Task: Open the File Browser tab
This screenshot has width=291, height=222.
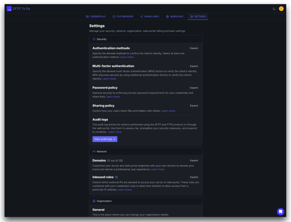Action: click(123, 16)
